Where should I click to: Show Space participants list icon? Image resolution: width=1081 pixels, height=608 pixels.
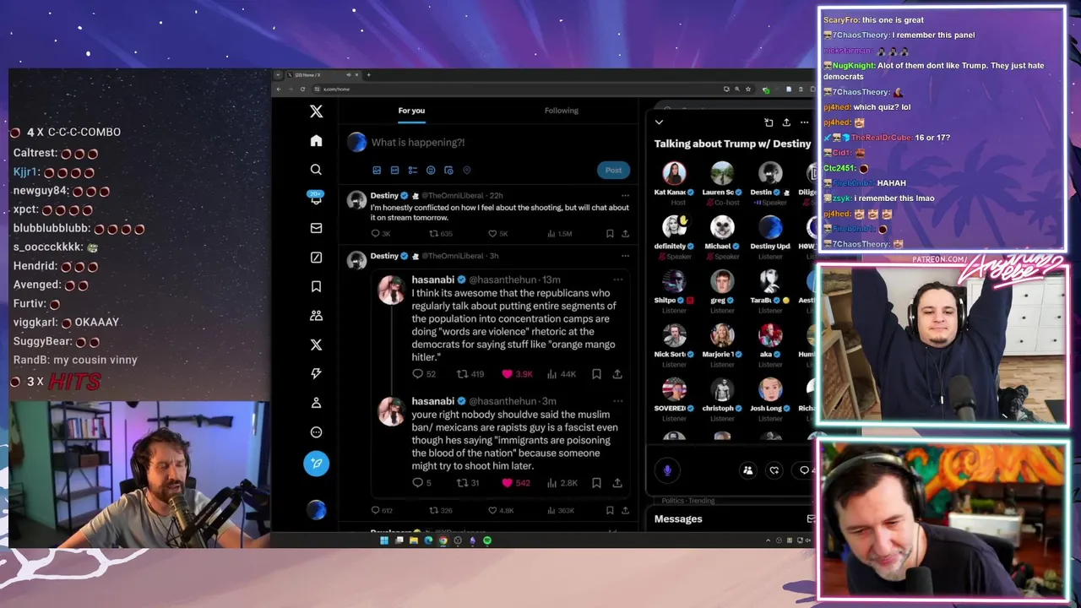click(x=747, y=470)
